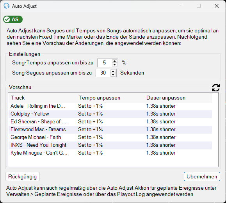Click 1.38s shorter for Ed Sheeran row
226x203 pixels.
[x=161, y=121]
